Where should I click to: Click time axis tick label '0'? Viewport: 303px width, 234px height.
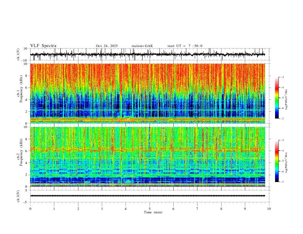click(x=30, y=209)
